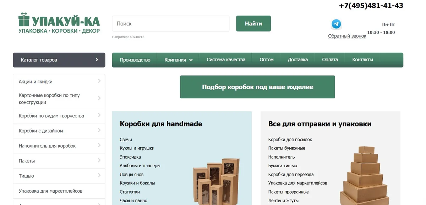426x205 pixels.
Task: Expand Коробки по видам творчества submenu
Action: (59, 116)
